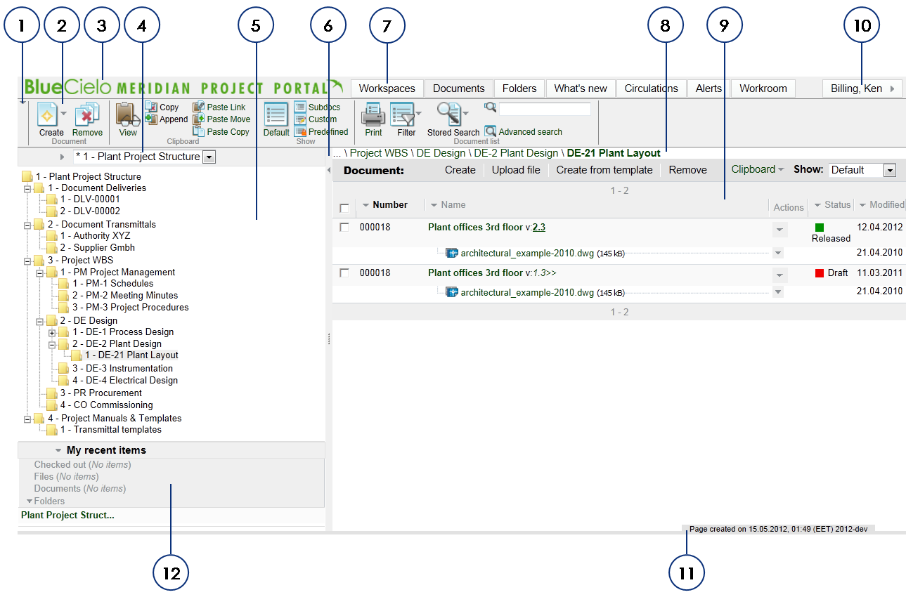Image resolution: width=906 pixels, height=597 pixels.
Task: Click the Predefined show icon
Action: pyautogui.click(x=300, y=131)
